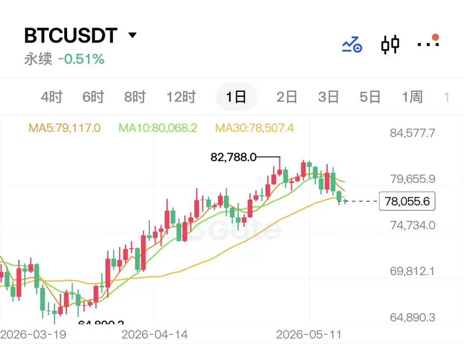Click the 84,577.7 price axis label
Image resolution: width=464 pixels, height=350 pixels.
(x=413, y=133)
